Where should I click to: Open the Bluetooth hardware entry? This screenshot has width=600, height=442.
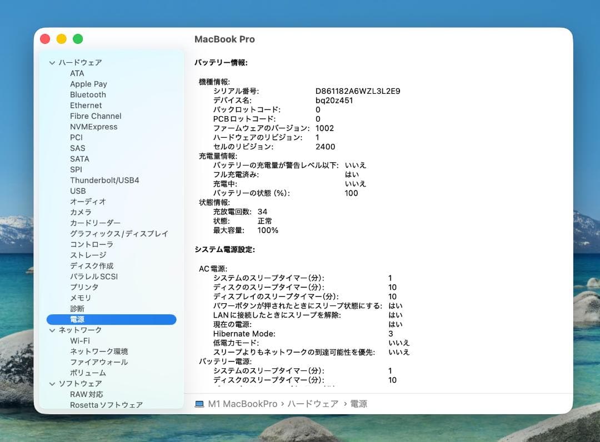pos(88,95)
